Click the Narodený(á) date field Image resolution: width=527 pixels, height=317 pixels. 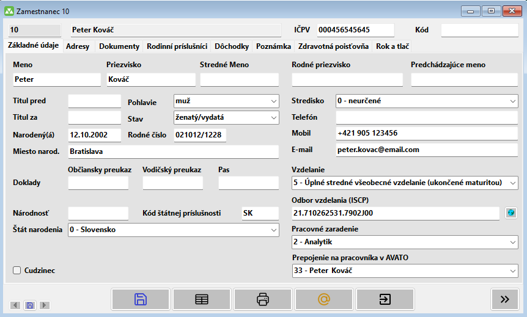(94, 135)
